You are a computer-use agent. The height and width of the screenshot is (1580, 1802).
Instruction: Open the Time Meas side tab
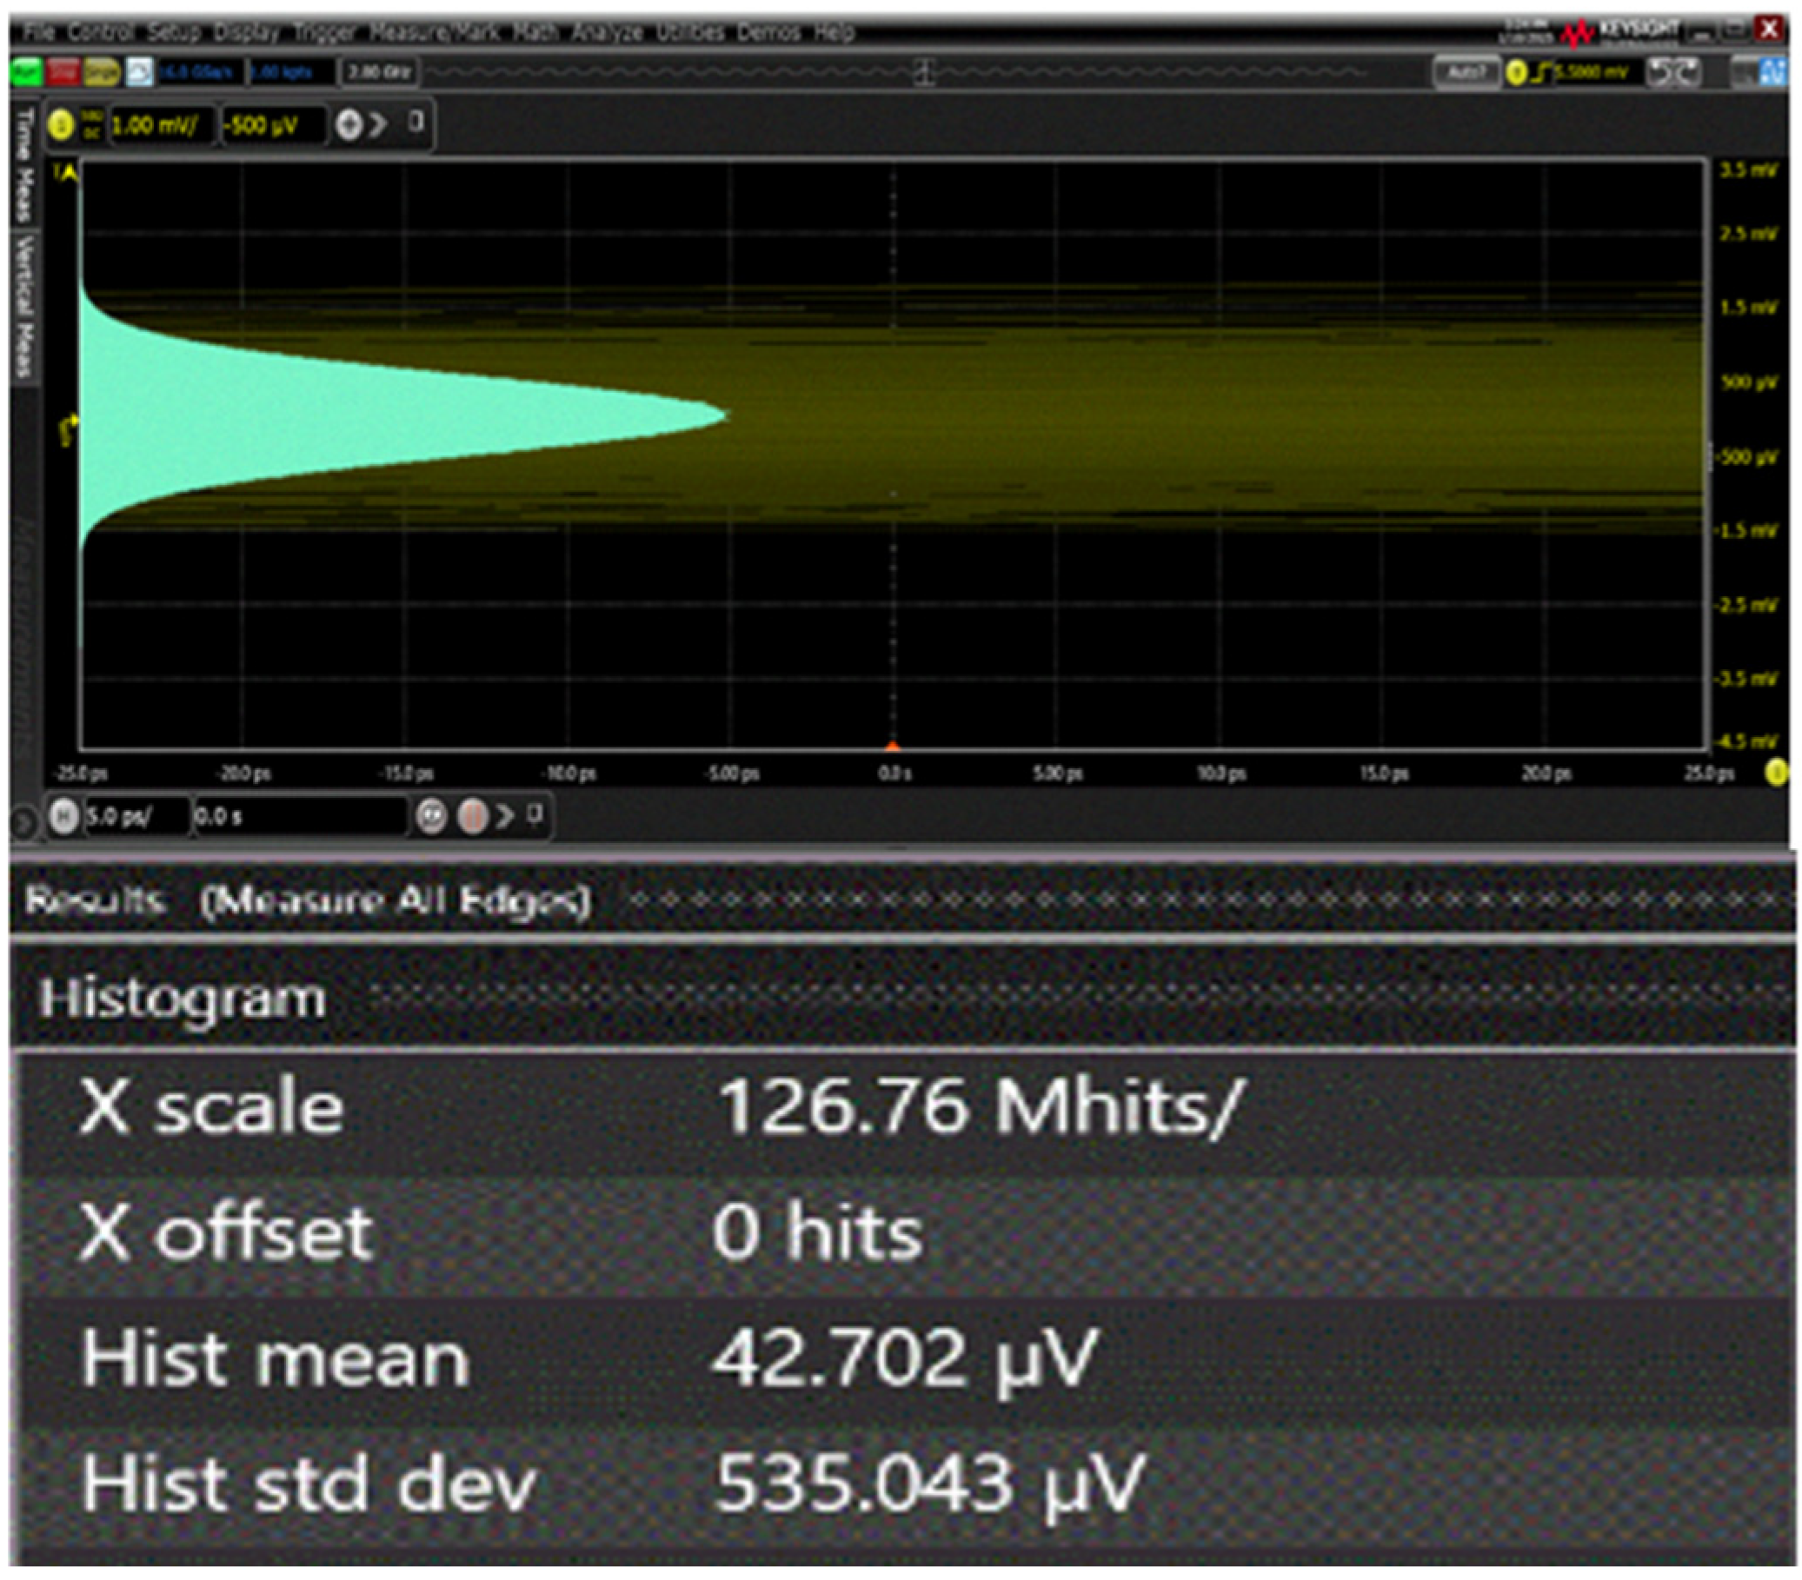coord(23,165)
